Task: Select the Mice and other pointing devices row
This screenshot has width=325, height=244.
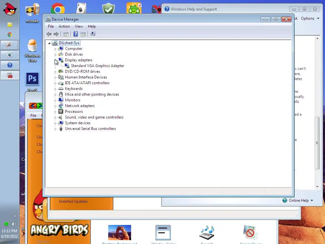Action: click(x=92, y=94)
